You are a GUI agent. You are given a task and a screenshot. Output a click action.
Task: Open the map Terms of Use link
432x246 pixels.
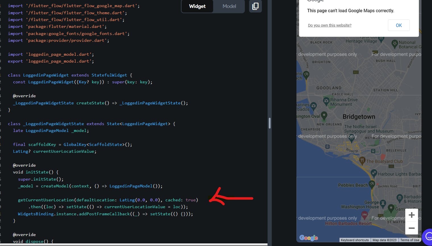pyautogui.click(x=410, y=240)
